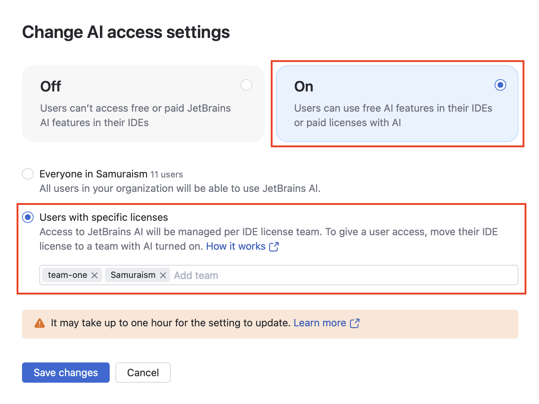Viewport: 539px width, 404px height.
Task: Click the orange warning triangle icon
Action: pos(39,323)
